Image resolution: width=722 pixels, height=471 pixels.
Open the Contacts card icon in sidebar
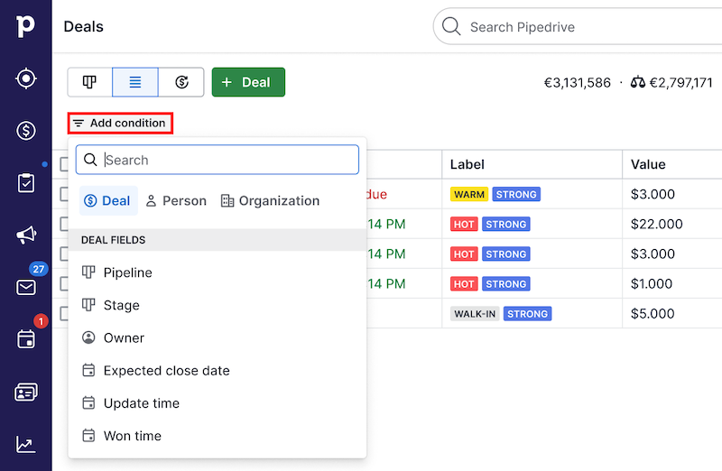click(x=26, y=392)
